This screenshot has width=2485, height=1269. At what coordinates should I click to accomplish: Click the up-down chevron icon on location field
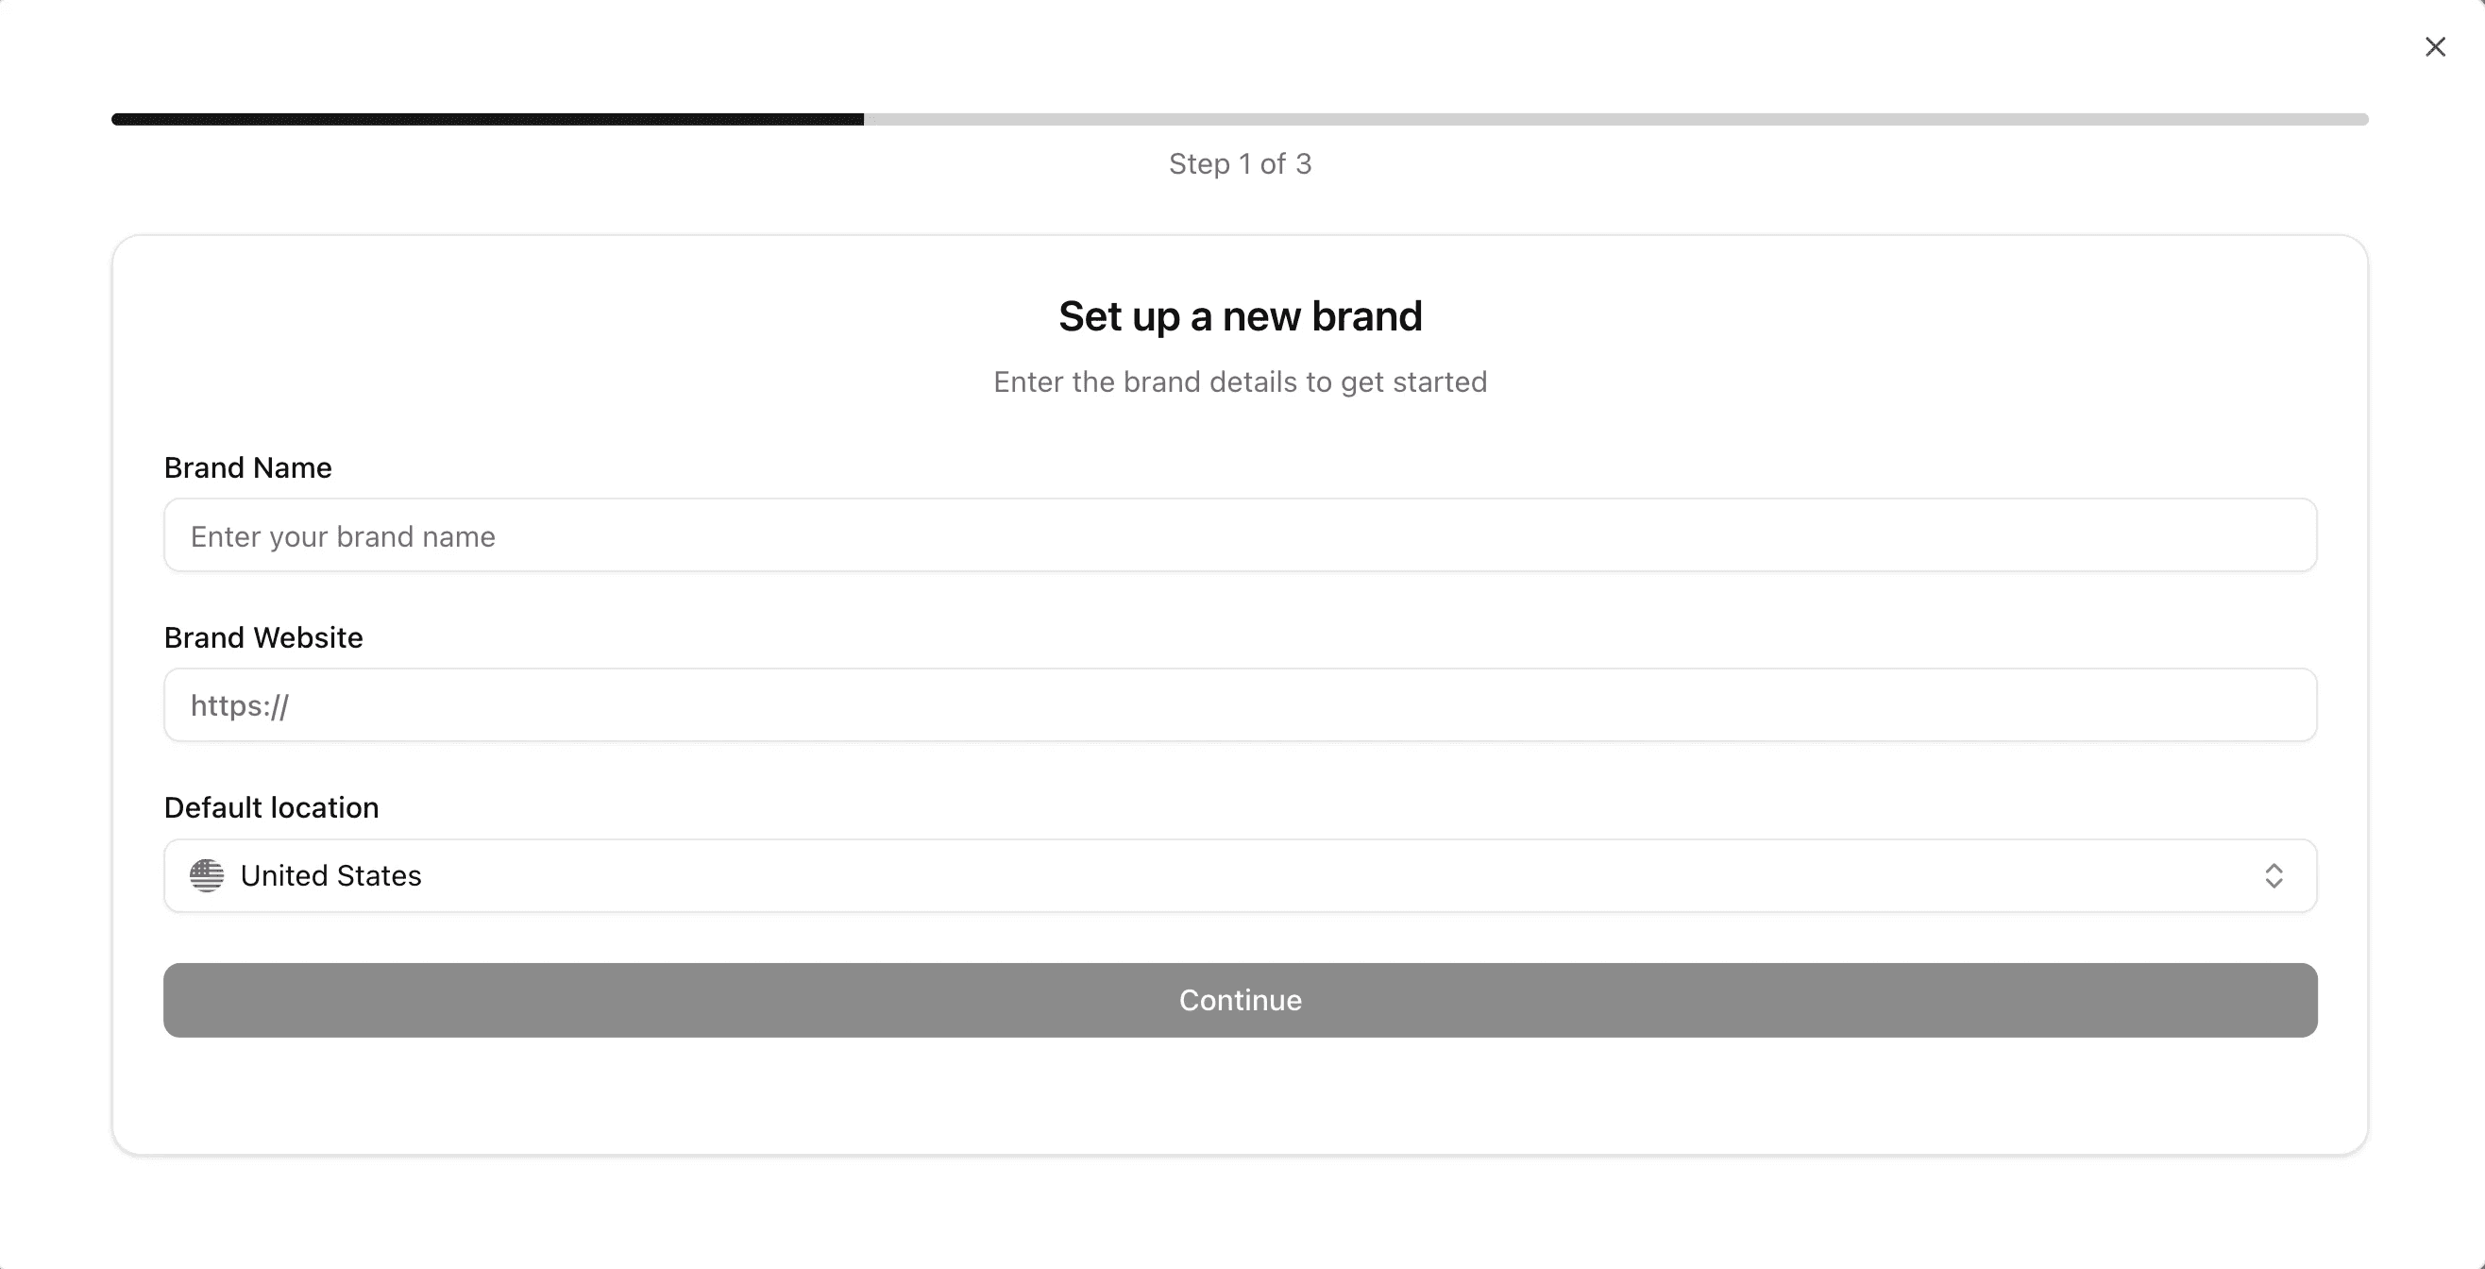2275,875
